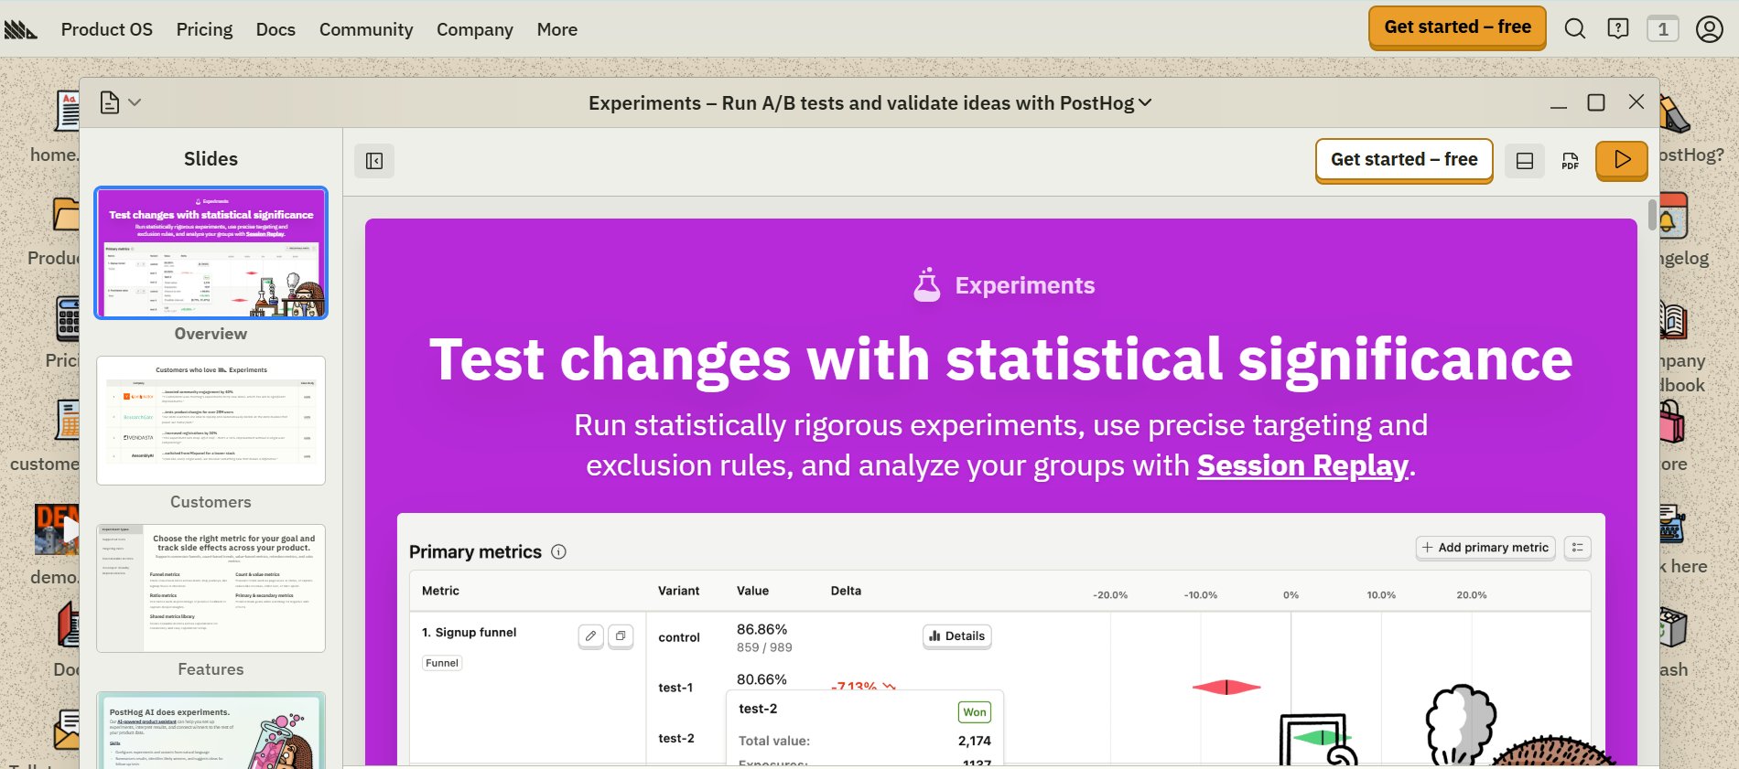Viewport: 1739px width, 769px height.
Task: Click the Delta column header
Action: tap(846, 591)
